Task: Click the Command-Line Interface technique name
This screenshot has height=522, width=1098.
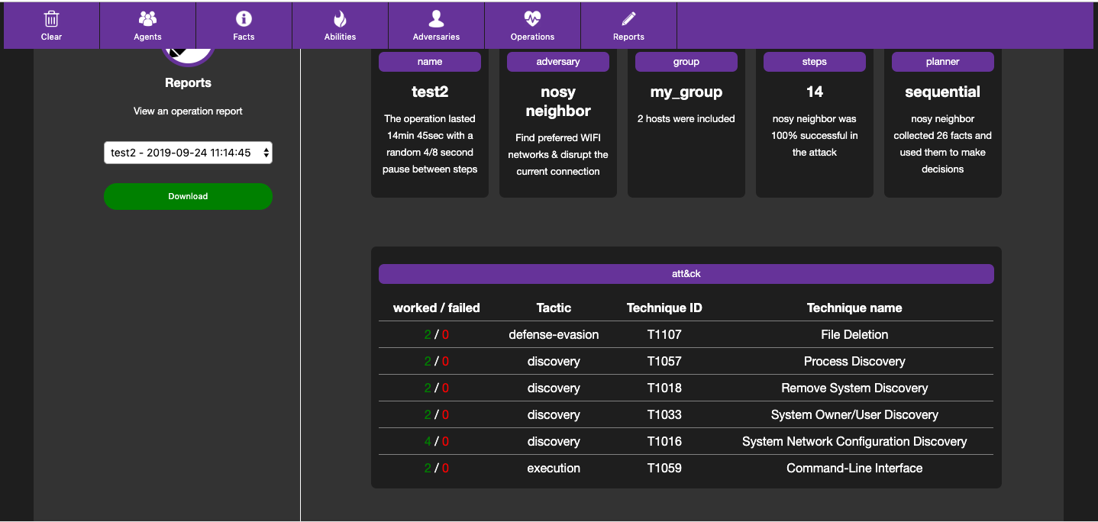Action: 854,468
